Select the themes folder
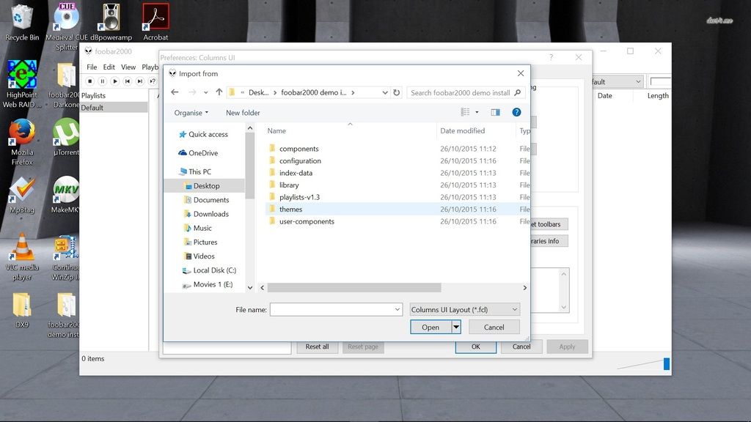 (398, 209)
